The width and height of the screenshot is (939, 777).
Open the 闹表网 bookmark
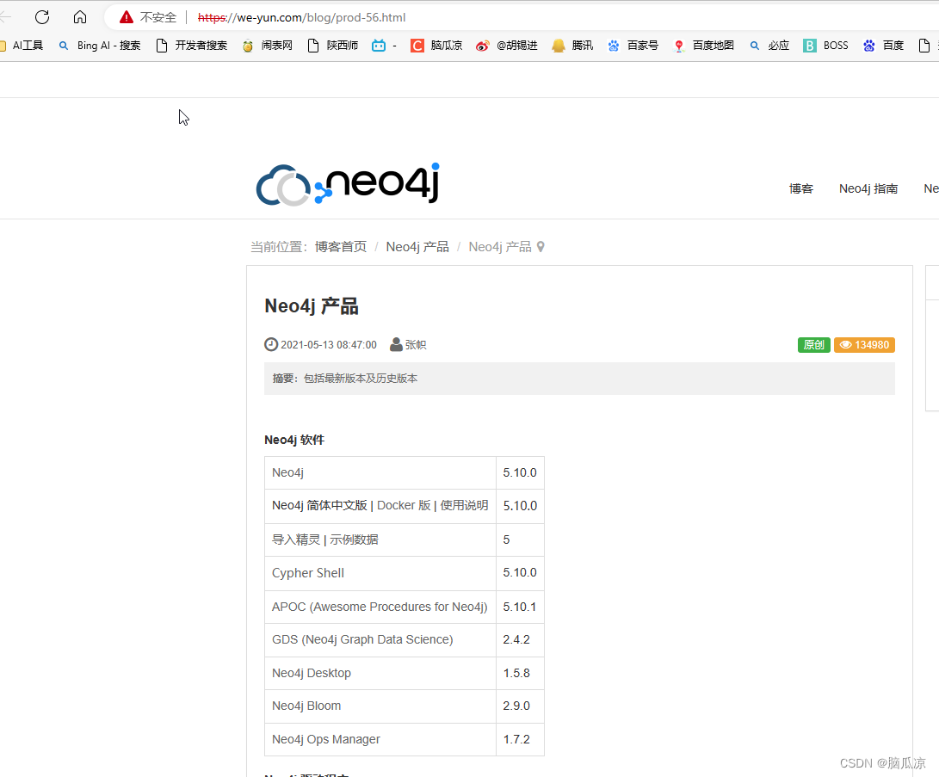click(267, 46)
